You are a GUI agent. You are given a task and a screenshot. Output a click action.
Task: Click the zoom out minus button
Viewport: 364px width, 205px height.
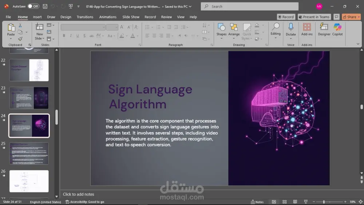[x=314, y=202]
